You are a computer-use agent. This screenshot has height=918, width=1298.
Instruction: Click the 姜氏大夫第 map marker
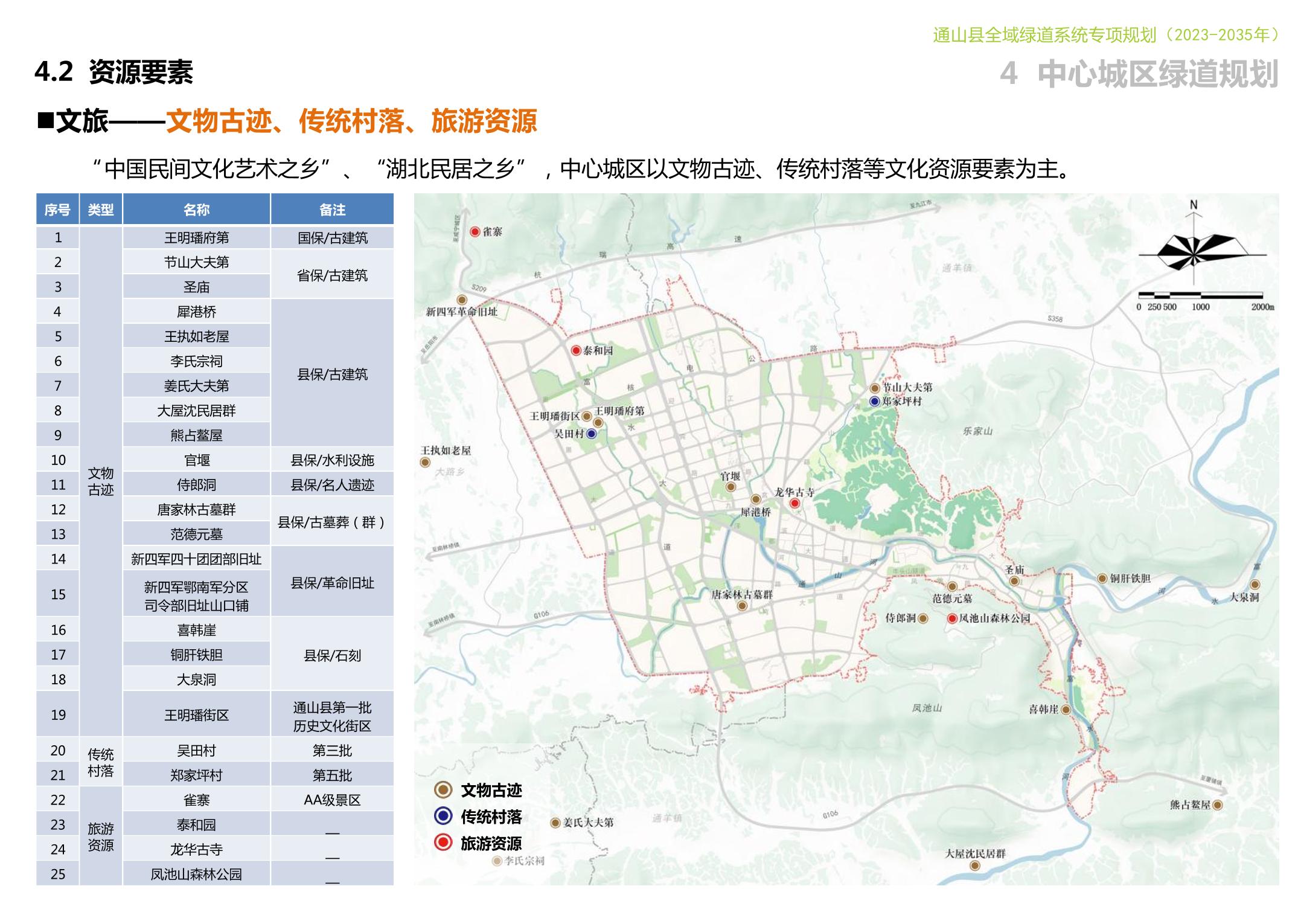(x=555, y=823)
